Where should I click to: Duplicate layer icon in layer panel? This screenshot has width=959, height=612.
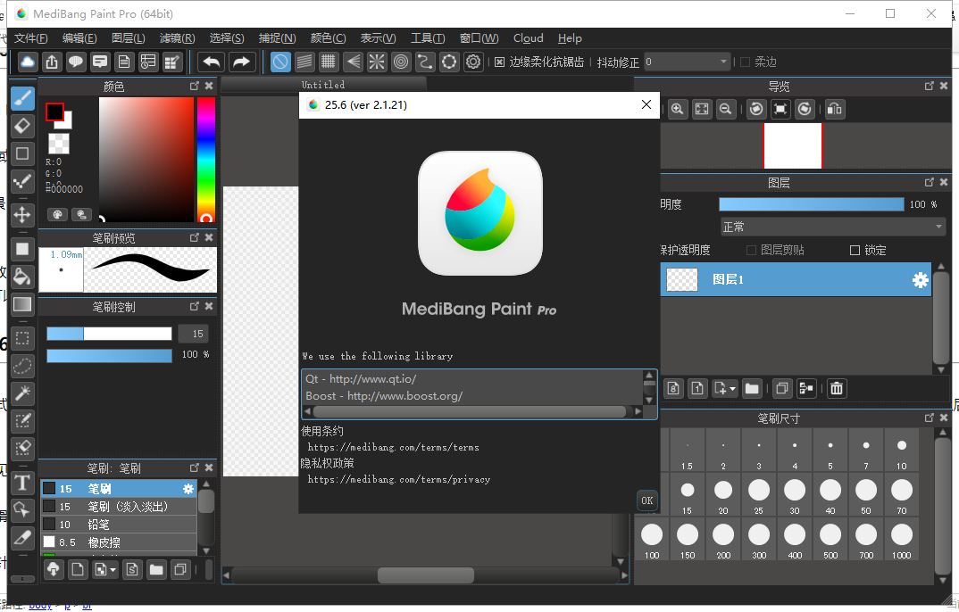tap(781, 388)
